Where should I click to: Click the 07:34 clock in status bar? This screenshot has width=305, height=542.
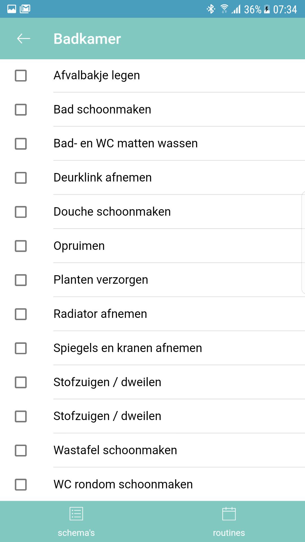point(285,9)
